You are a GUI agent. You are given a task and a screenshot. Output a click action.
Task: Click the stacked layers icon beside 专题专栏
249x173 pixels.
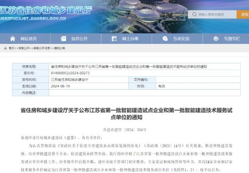(216, 38)
